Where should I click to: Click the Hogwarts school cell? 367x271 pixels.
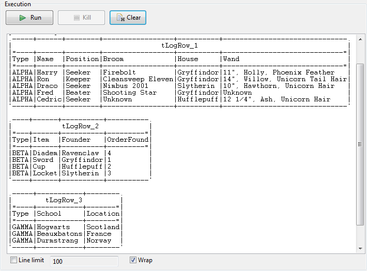[x=53, y=227]
